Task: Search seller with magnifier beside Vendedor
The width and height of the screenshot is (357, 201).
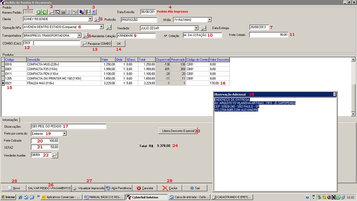Action: tap(203, 28)
